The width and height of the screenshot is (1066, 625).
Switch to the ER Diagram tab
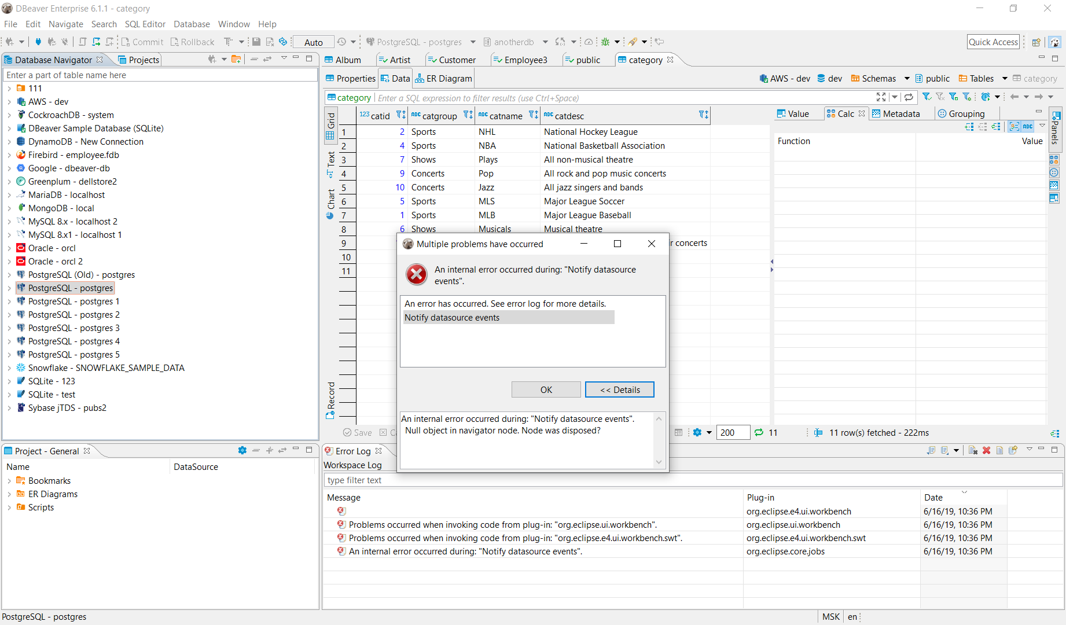click(443, 79)
